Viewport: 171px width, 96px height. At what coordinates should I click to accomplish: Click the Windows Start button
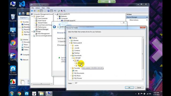tap(11, 94)
